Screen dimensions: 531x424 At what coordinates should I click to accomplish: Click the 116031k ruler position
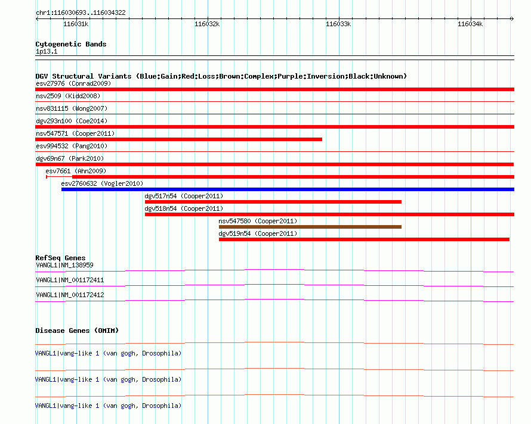(76, 24)
